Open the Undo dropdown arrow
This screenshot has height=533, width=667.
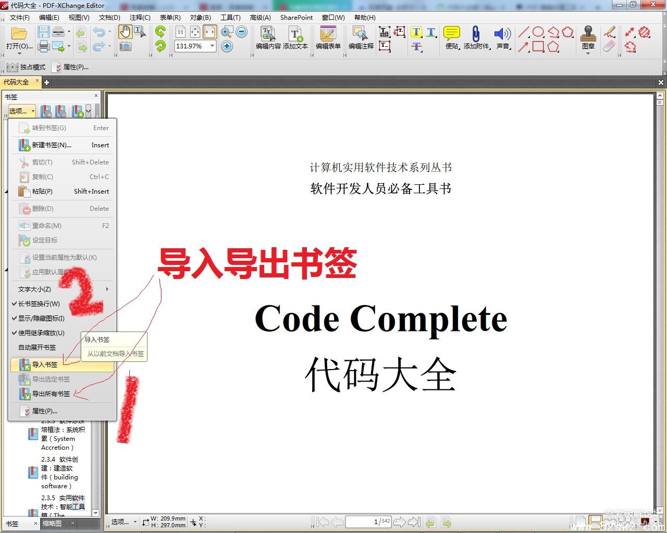(x=109, y=32)
